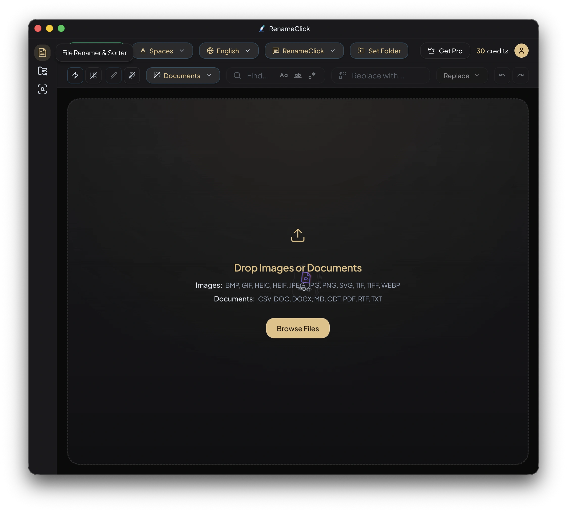Click the Browse Files button
Viewport: 567px width, 512px height.
coord(298,328)
